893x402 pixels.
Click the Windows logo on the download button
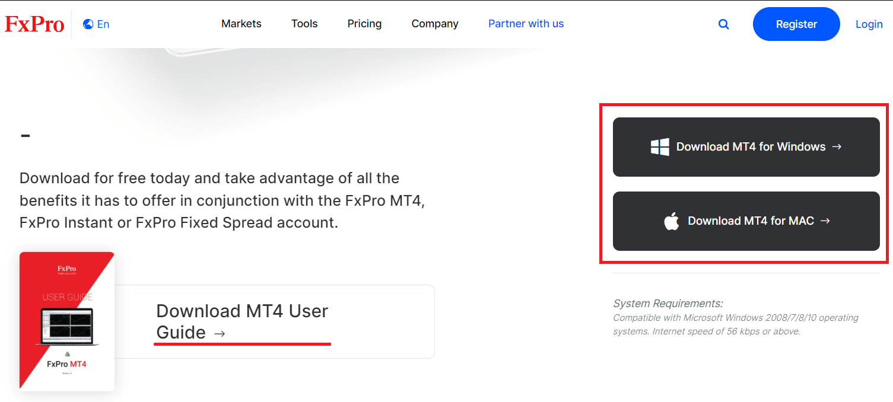coord(660,146)
